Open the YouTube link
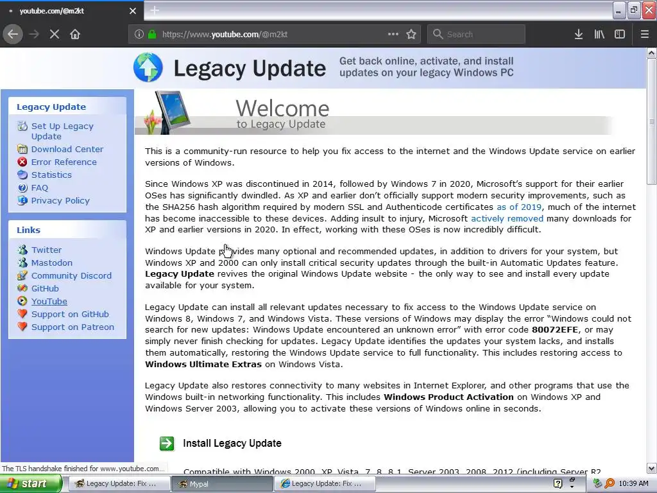 (x=49, y=302)
